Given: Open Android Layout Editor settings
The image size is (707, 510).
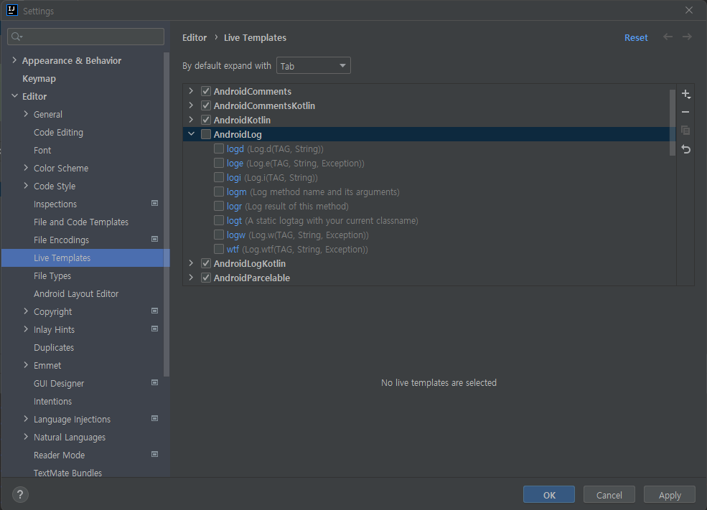Looking at the screenshot, I should click(x=76, y=294).
